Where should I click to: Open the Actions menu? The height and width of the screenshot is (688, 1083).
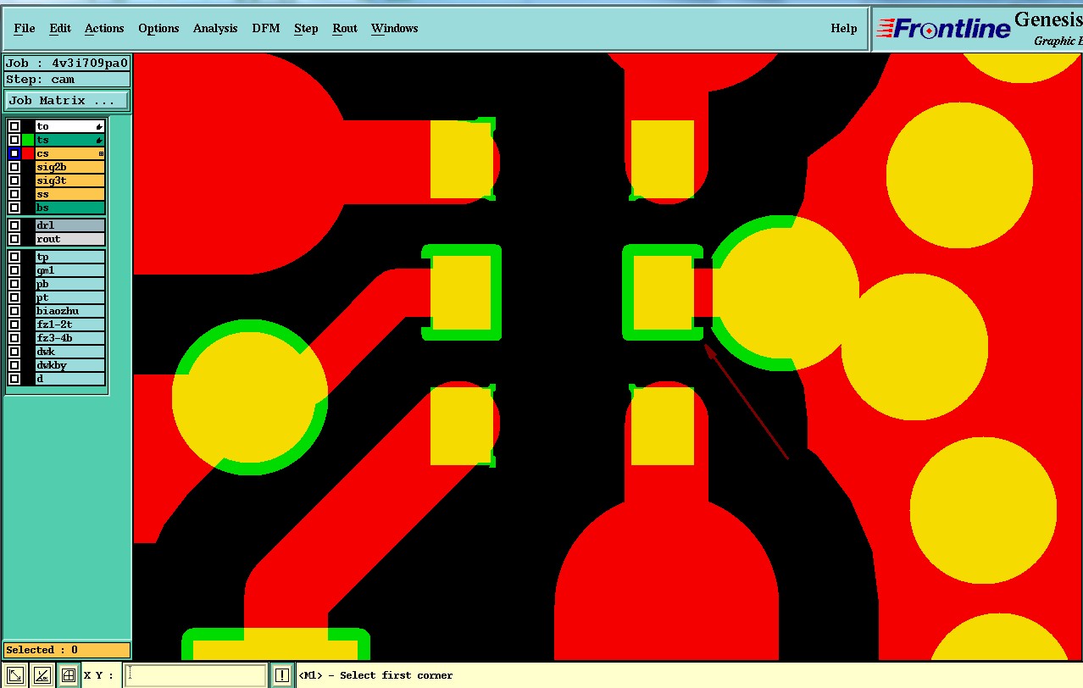(x=104, y=28)
